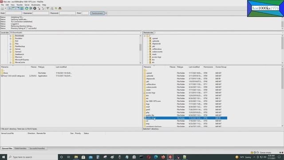Open the Site Manager dropdown arrow
284x160 pixels.
[5, 8]
